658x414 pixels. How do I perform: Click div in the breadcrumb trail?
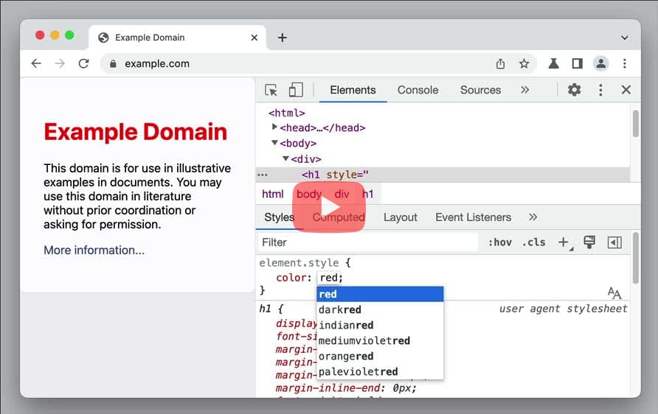pos(342,194)
